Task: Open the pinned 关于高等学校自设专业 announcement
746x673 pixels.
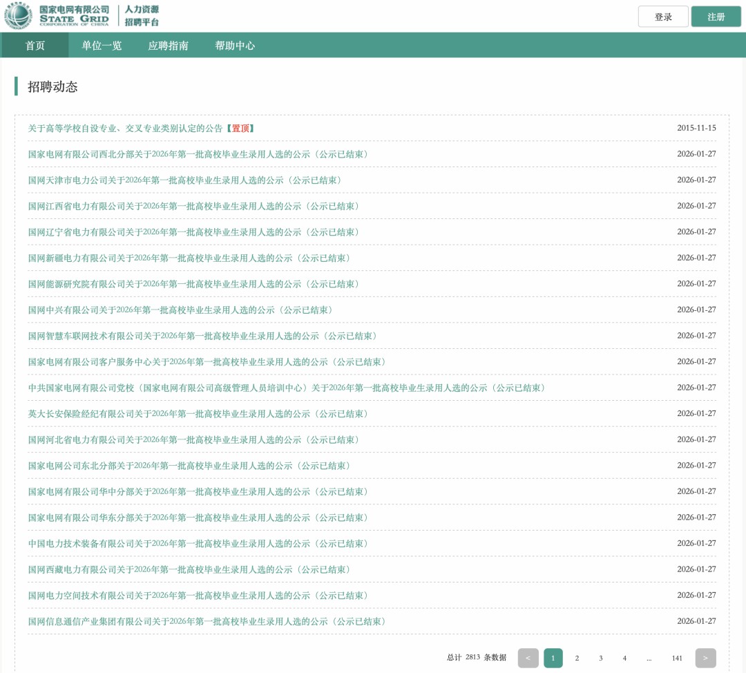Action: pos(126,129)
